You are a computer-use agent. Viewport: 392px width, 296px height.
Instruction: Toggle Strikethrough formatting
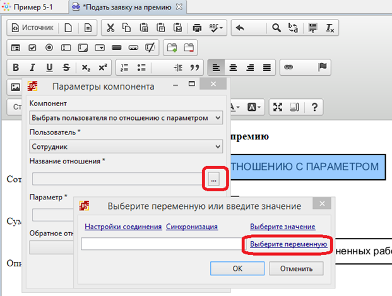pos(66,67)
